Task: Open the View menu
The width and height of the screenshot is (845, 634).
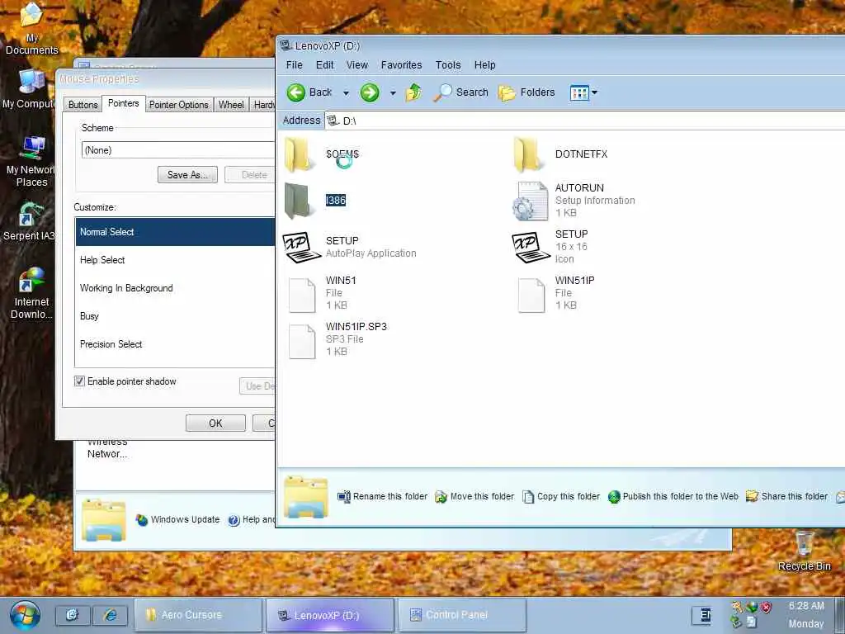Action: point(356,64)
